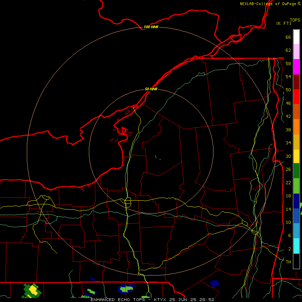Screen dimensions: 302x302
Task: Click the "TH" legend label
Action: pyautogui.click(x=288, y=262)
